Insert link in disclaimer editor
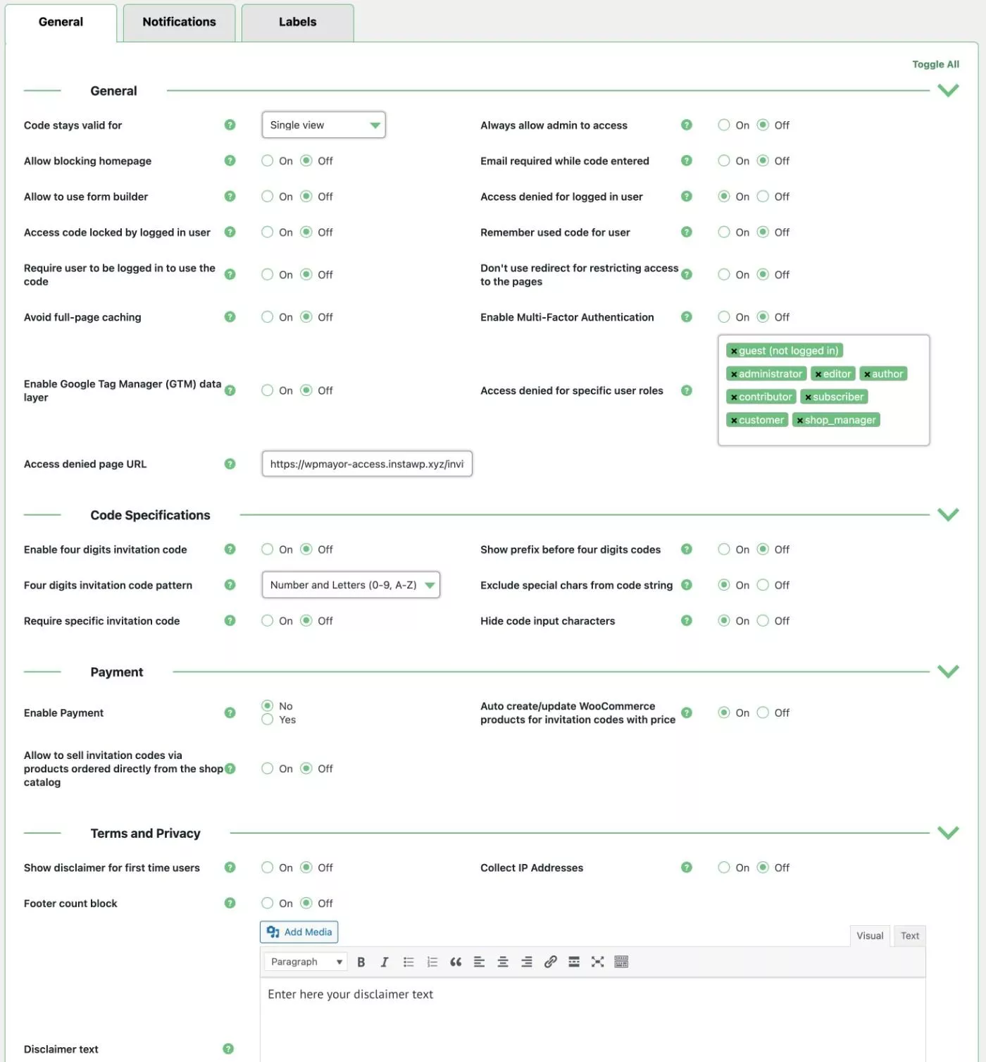The image size is (986, 1062). (x=551, y=962)
